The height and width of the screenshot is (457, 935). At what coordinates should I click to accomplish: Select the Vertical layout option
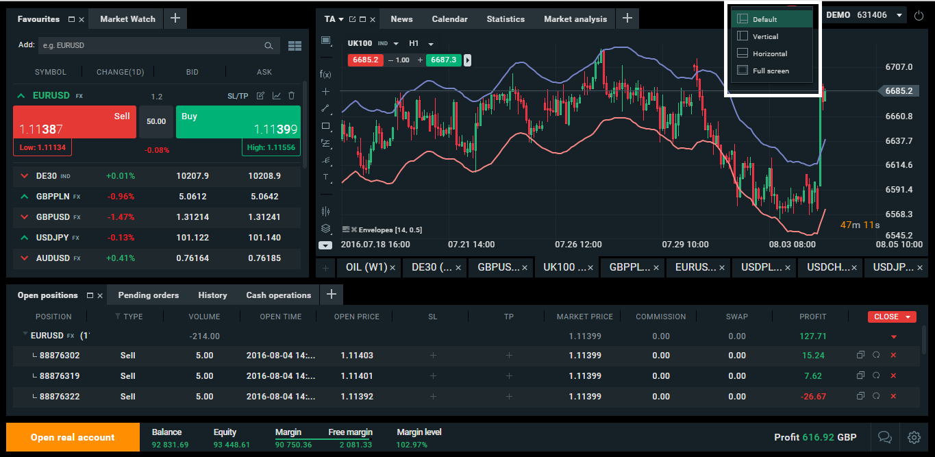[x=765, y=36]
